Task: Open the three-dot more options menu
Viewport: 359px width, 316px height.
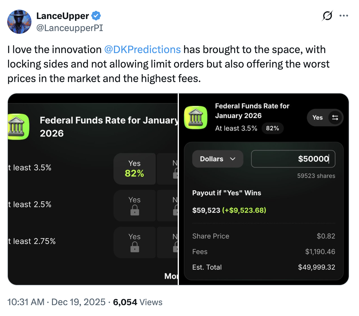Action: coord(344,16)
